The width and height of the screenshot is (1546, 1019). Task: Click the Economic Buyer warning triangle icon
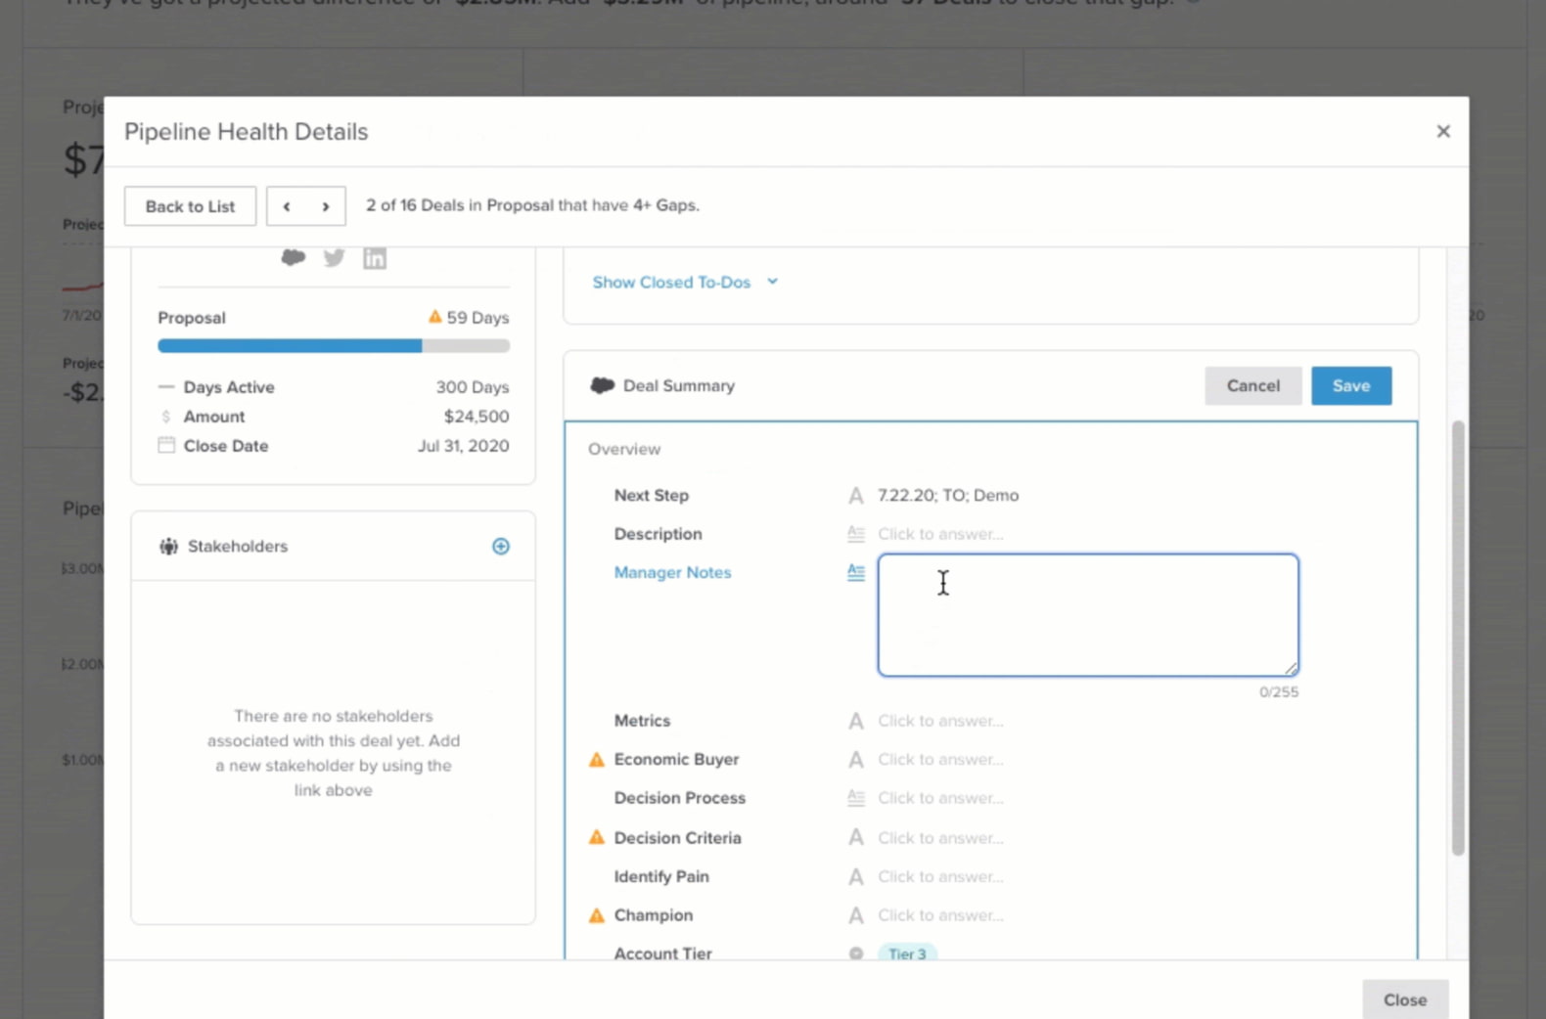click(596, 760)
